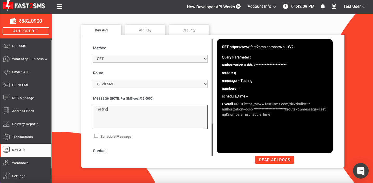Click the Delivery Reports chart icon

[6, 124]
